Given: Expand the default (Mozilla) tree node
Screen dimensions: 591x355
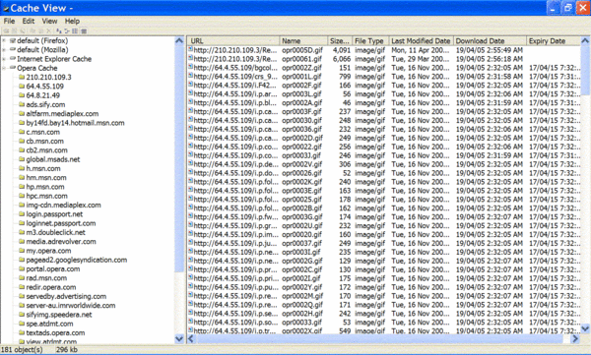Looking at the screenshot, I should click(4, 50).
